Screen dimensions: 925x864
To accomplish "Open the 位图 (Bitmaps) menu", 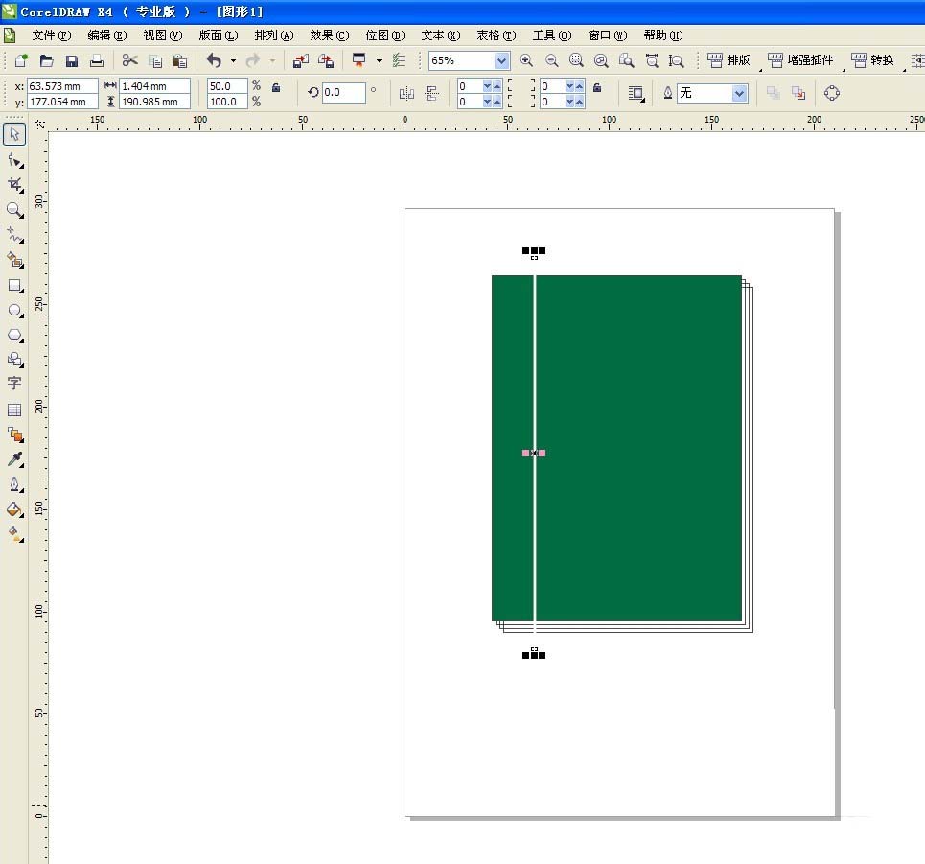I will pyautogui.click(x=384, y=35).
